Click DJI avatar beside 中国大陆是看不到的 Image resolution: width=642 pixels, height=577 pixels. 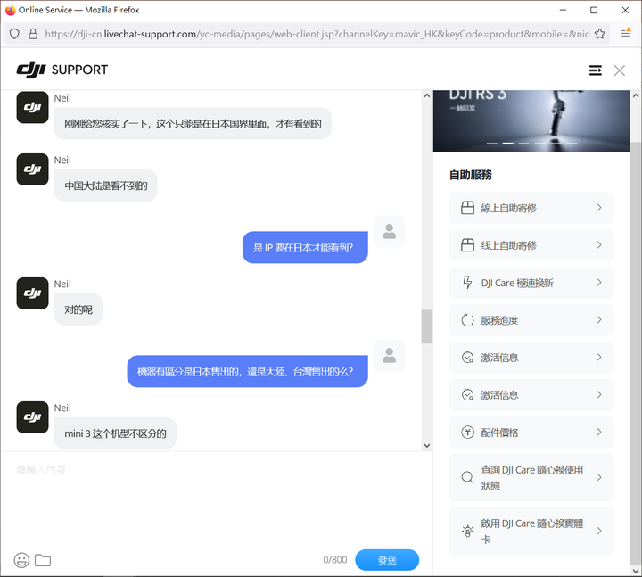(x=32, y=169)
